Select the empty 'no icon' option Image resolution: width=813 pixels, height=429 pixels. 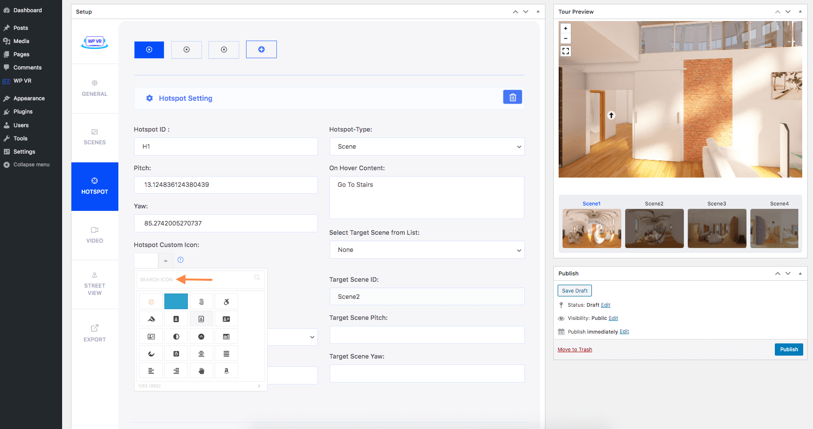151,302
